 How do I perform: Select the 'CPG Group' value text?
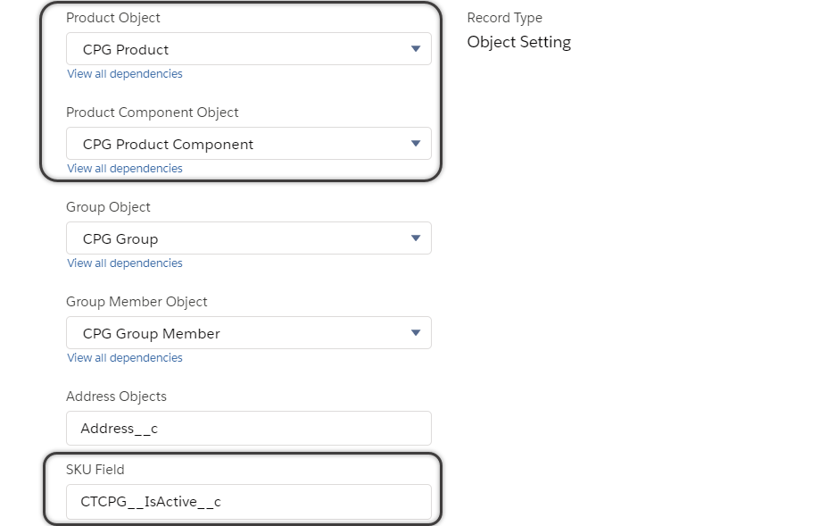pos(120,239)
